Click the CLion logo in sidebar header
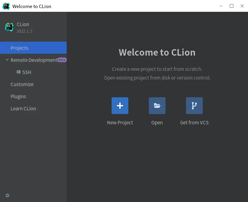 point(9,27)
